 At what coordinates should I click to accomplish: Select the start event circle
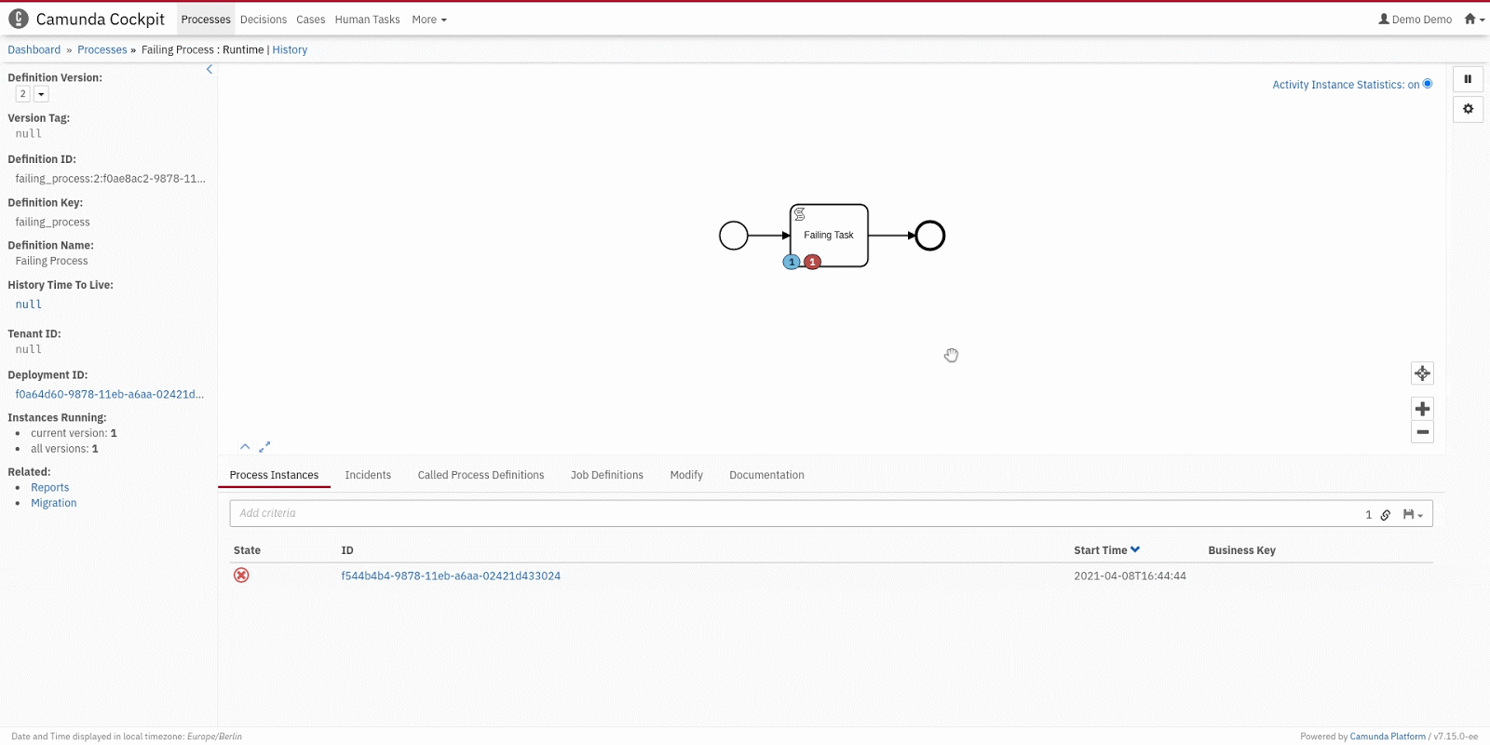734,236
